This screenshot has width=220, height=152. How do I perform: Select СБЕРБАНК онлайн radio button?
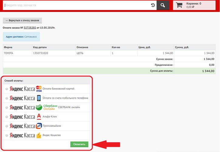[7, 108]
